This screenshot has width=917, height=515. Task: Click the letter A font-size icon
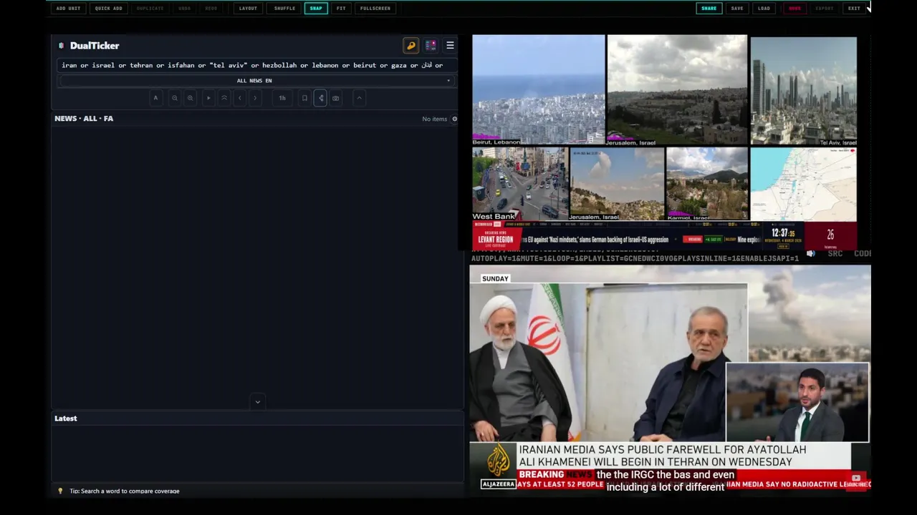point(155,98)
